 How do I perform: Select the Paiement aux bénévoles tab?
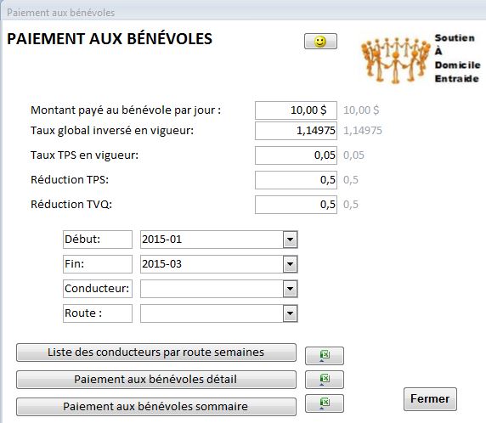[x=61, y=13]
